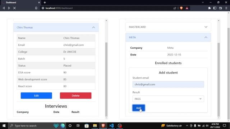The height and width of the screenshot is (129, 230).
Task: Open File Explorer from taskbar
Action: [x=95, y=126]
